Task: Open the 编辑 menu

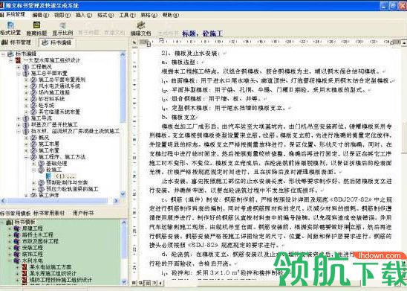Action: coord(40,15)
